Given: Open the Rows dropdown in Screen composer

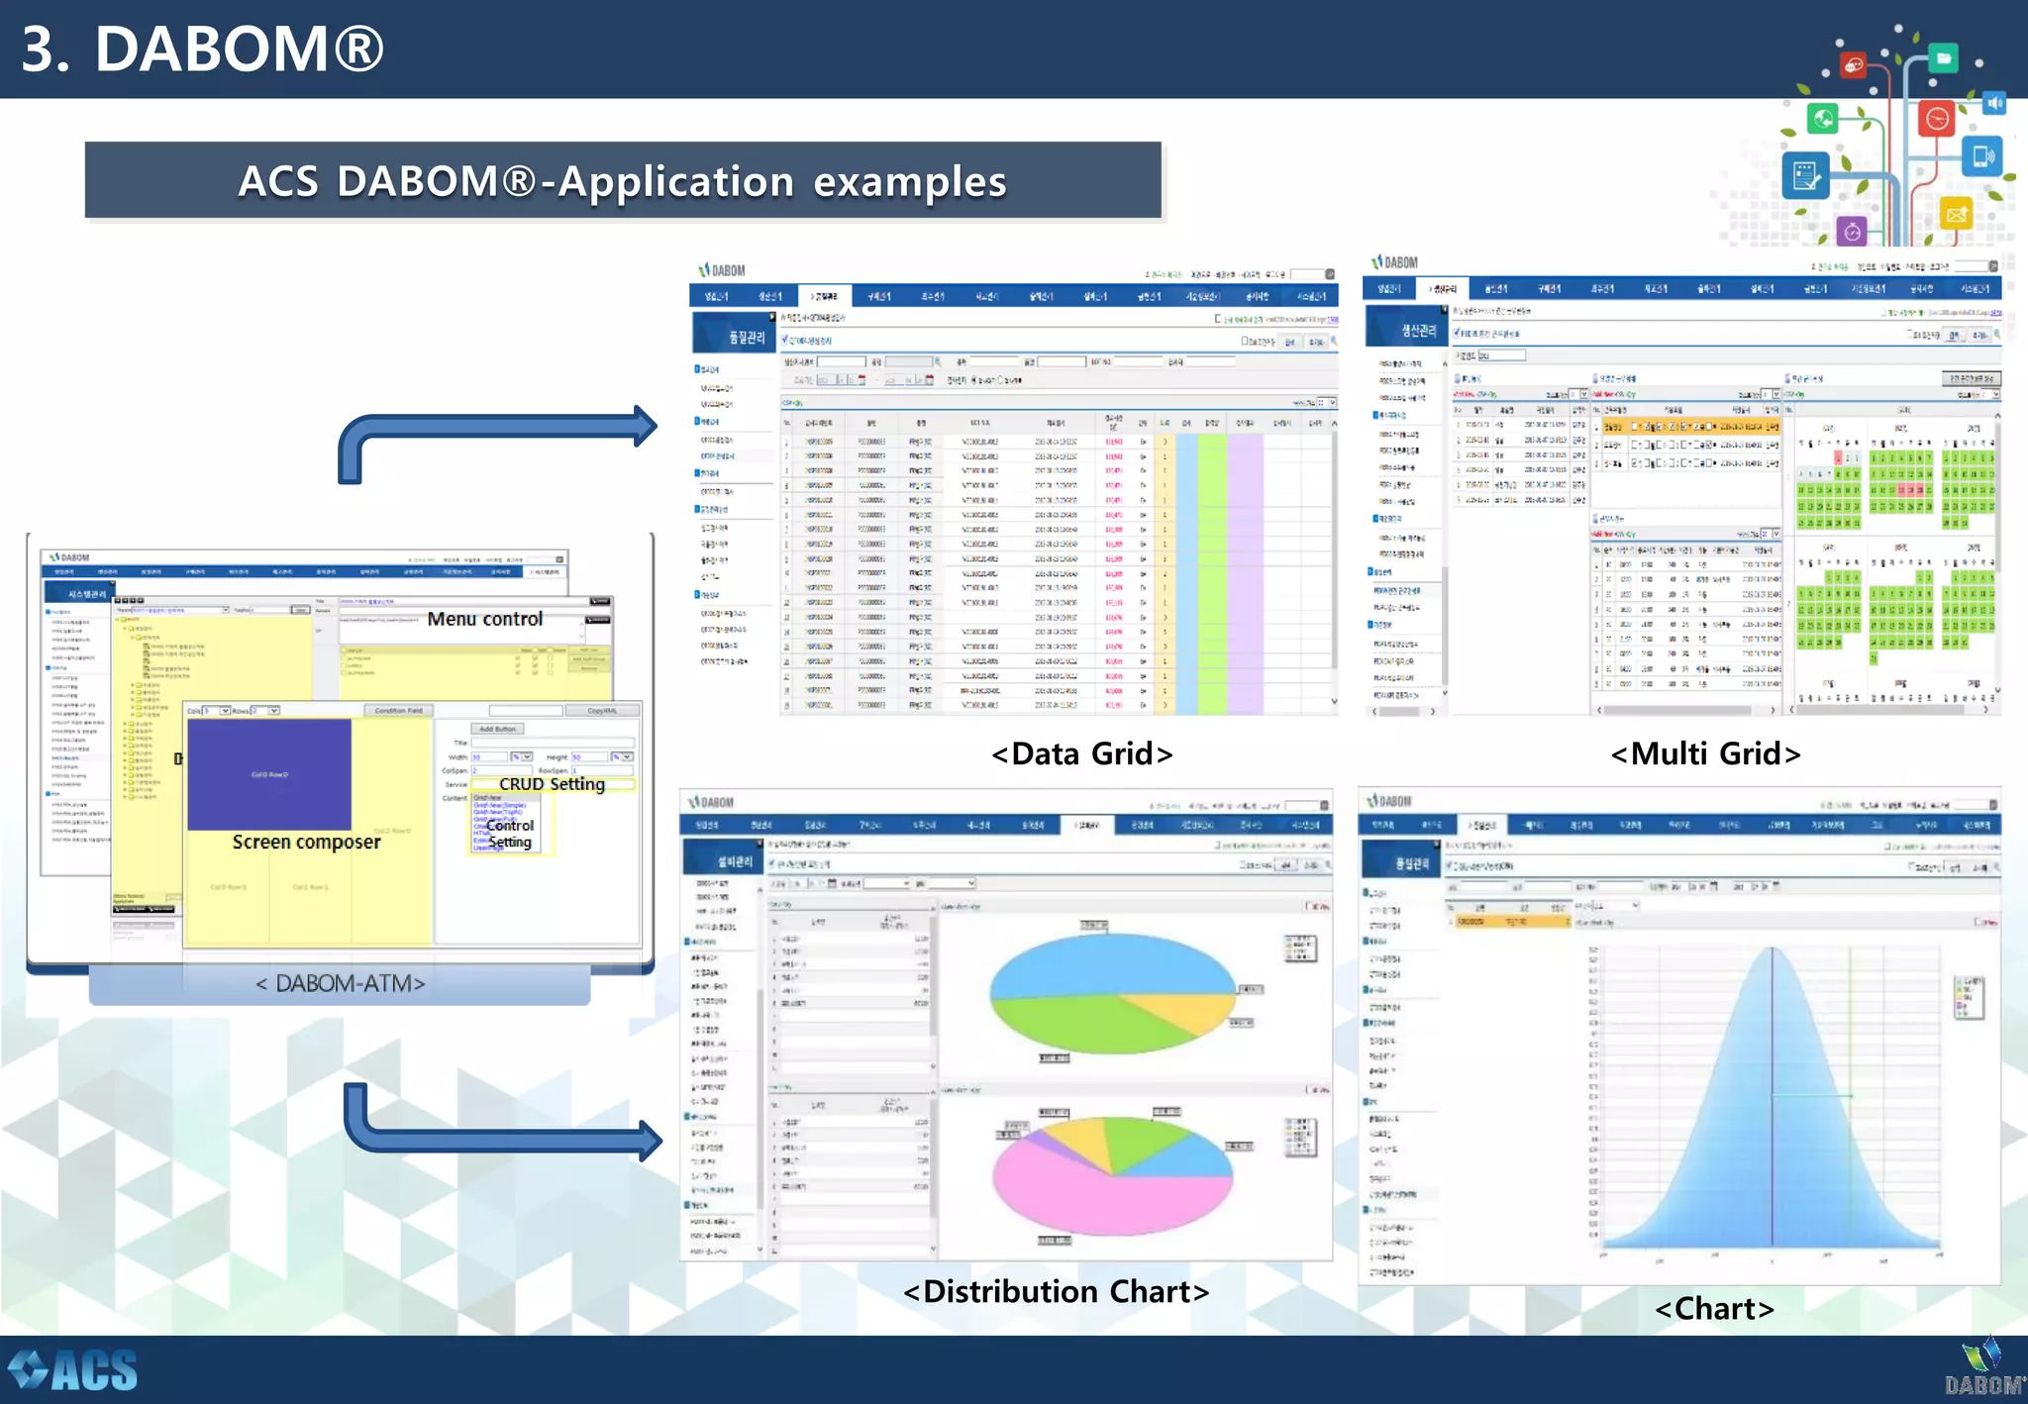Looking at the screenshot, I should click(274, 711).
